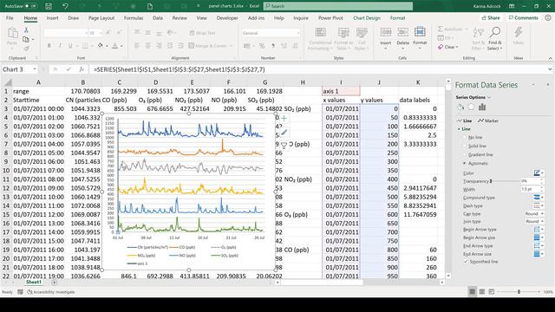Switch to the Insert ribbon tab
Screen dimensions: 555x312
pyautogui.click(x=52, y=17)
